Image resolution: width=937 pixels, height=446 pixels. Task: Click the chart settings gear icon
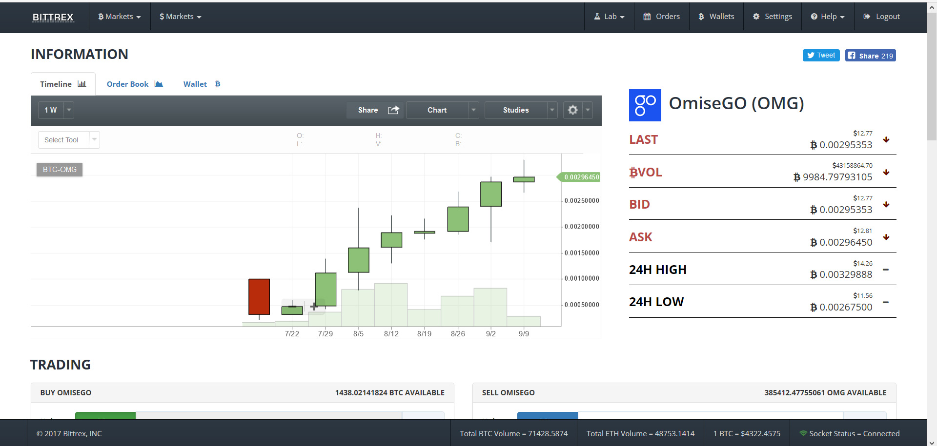573,110
